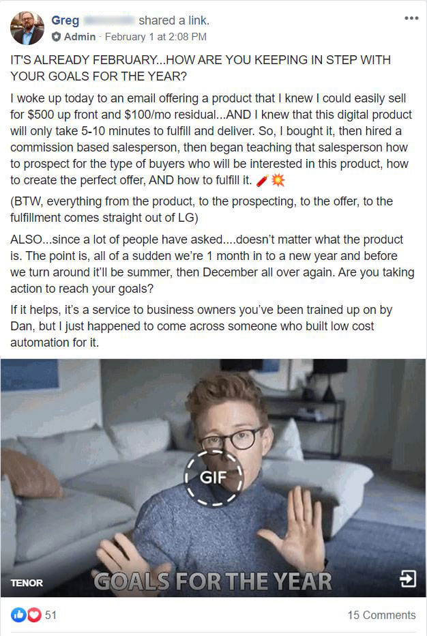427x636 pixels.
Task: Click the poster name Greg
Action: coord(65,20)
